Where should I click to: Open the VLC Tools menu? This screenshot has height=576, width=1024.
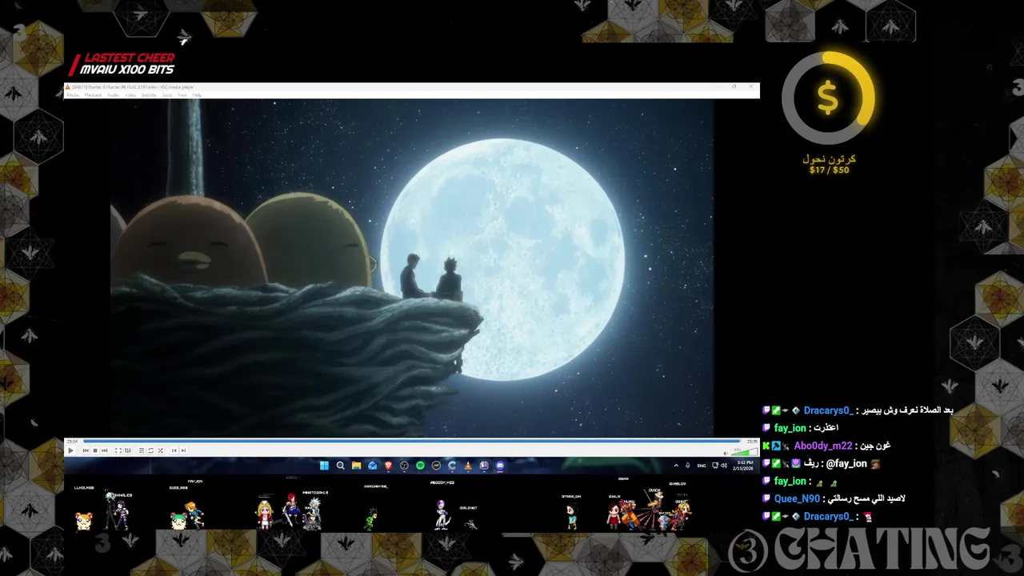pos(167,95)
